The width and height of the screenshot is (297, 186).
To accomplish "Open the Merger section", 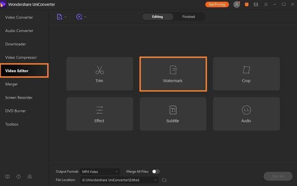I will tap(12, 84).
